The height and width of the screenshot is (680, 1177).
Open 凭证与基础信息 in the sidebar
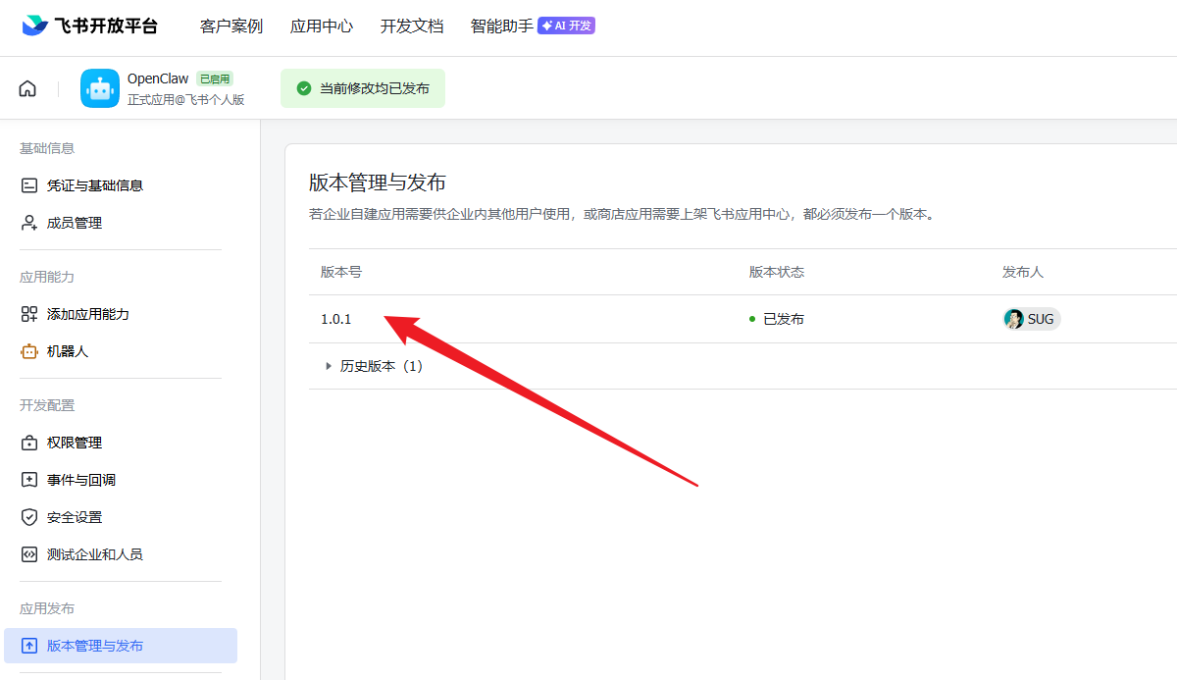pyautogui.click(x=94, y=185)
